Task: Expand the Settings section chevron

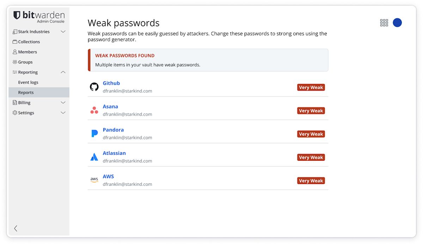Action: click(63, 113)
